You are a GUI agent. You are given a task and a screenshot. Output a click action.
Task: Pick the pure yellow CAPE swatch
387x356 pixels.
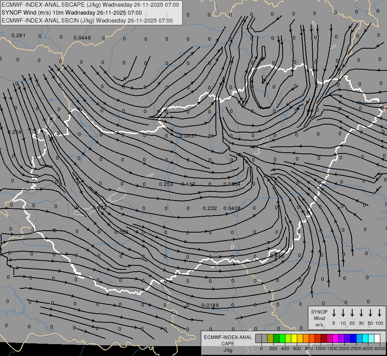pos(294,339)
